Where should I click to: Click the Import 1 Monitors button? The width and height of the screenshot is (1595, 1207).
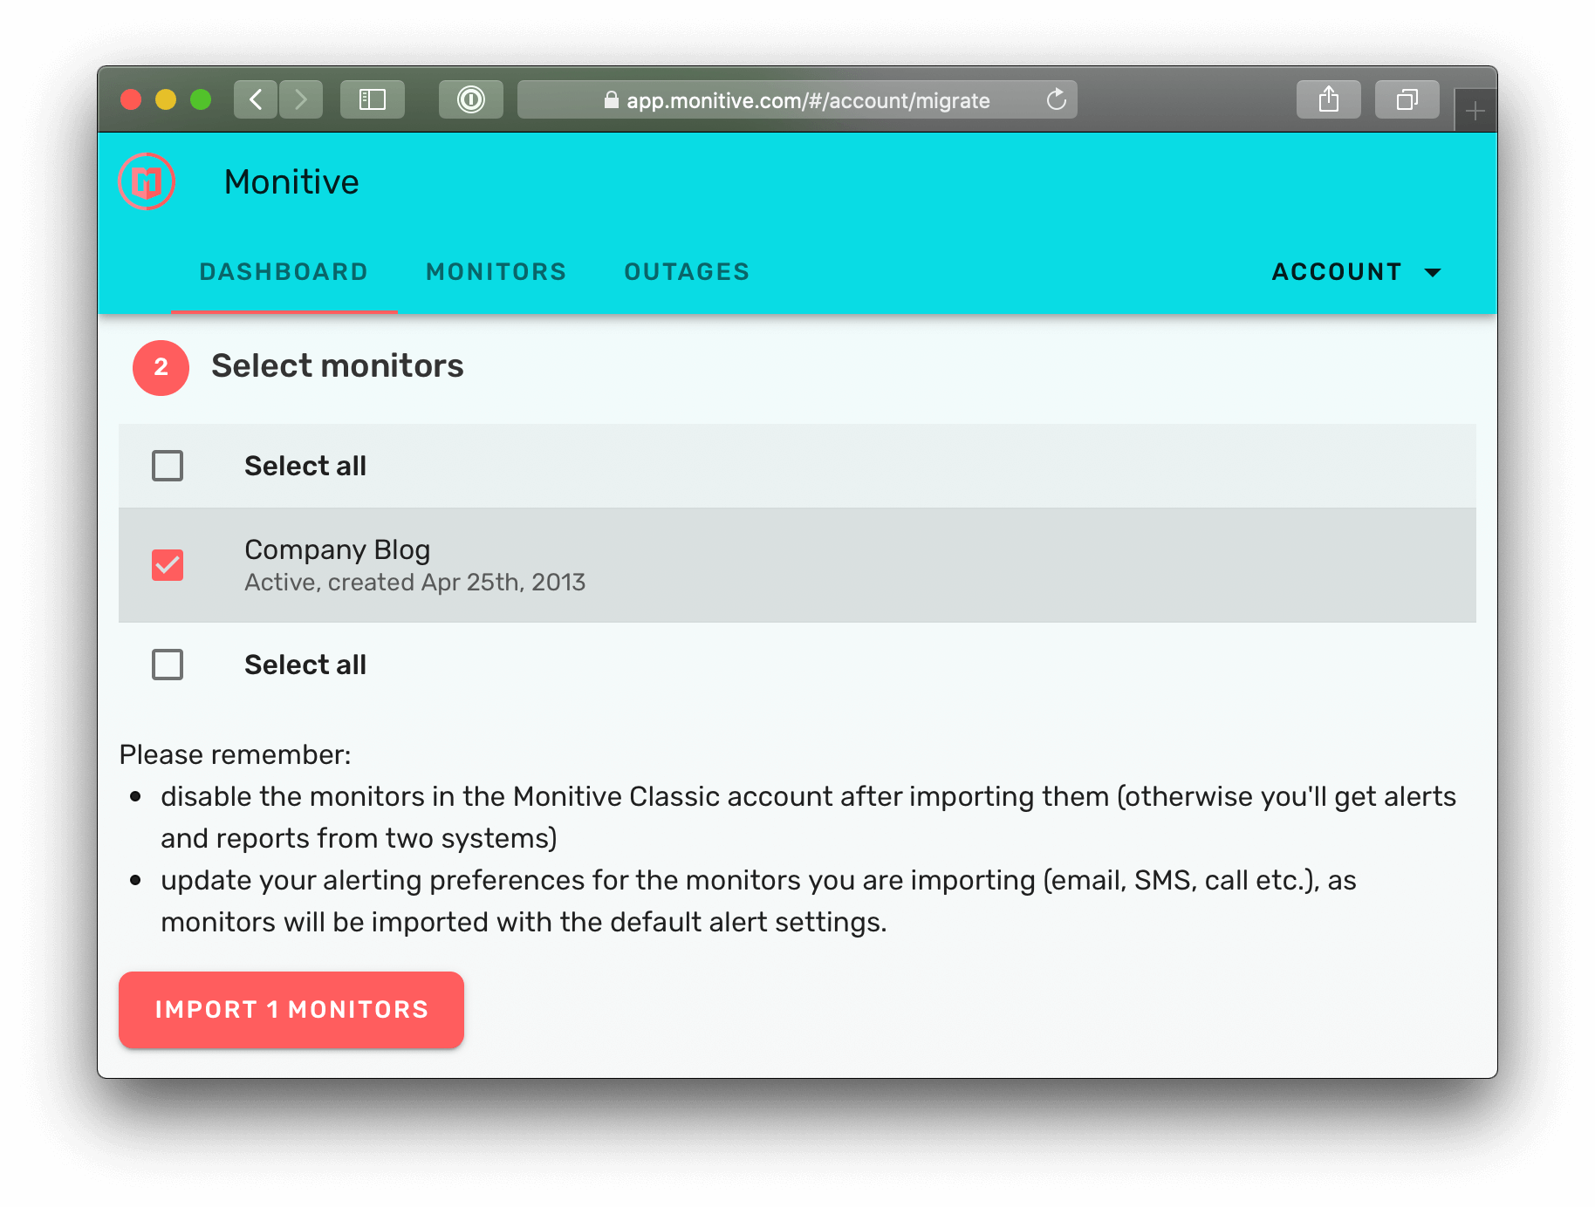tap(291, 1009)
